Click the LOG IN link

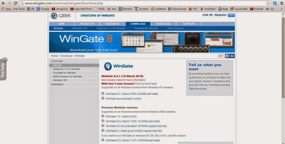[x=207, y=15]
